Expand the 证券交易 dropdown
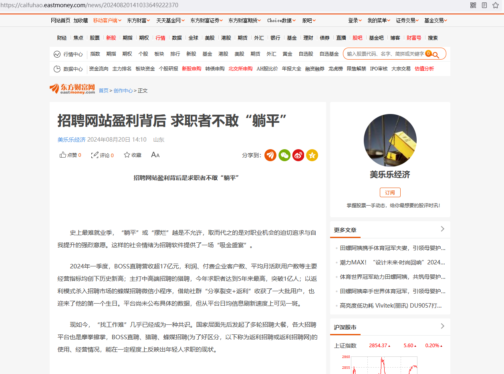504x374 pixels. [x=407, y=20]
